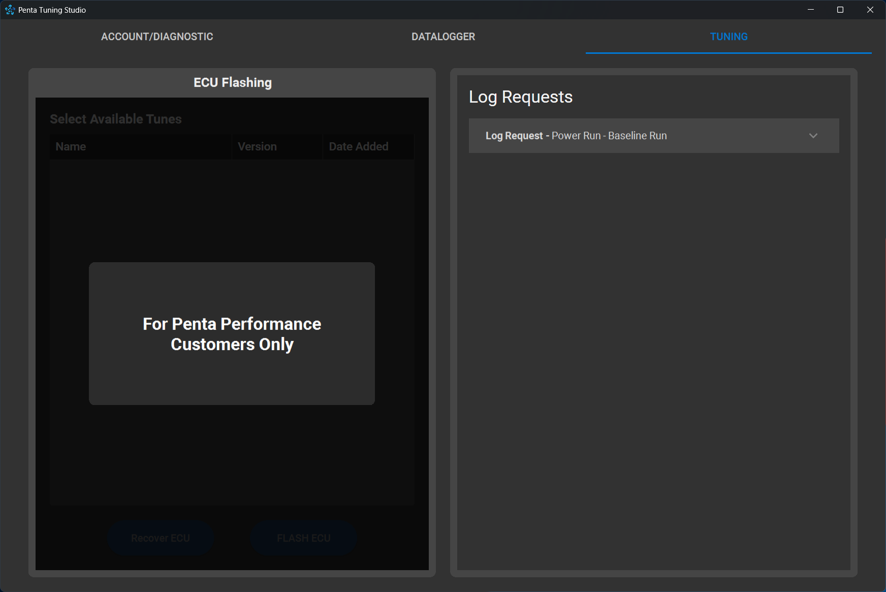The height and width of the screenshot is (592, 886).
Task: Click the ECU Flashing panel title
Action: click(232, 83)
